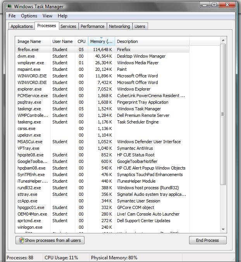The height and width of the screenshot is (262, 241).
Task: Select the explorer.exe process
Action: [x=102, y=89]
